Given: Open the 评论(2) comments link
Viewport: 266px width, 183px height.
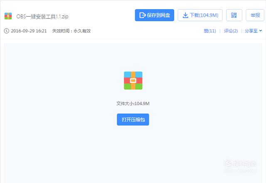Looking at the screenshot, I should pos(231,31).
